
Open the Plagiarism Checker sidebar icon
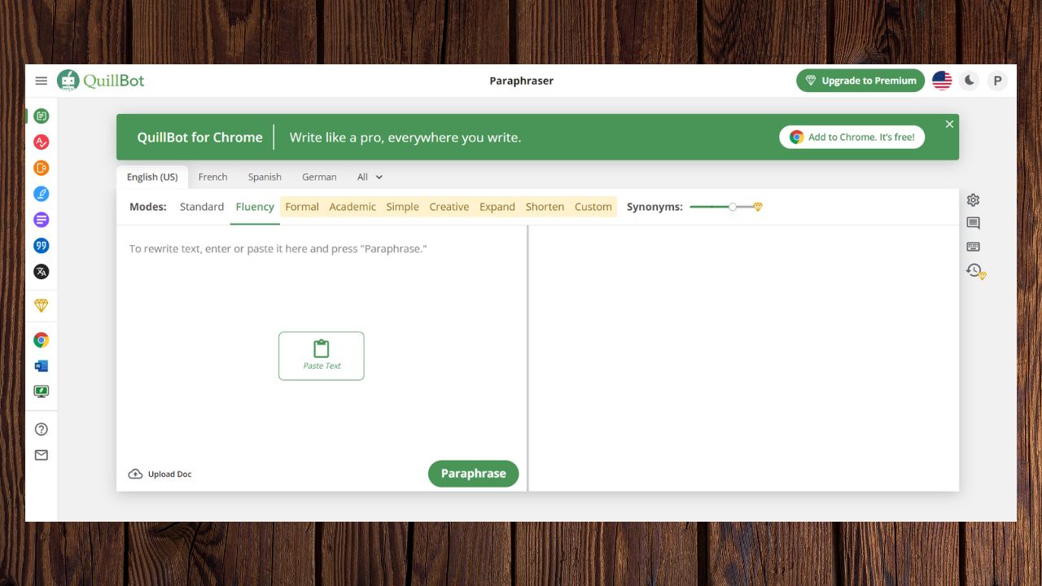[x=42, y=168]
